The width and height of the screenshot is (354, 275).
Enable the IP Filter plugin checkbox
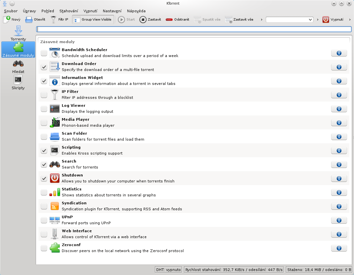(44, 95)
